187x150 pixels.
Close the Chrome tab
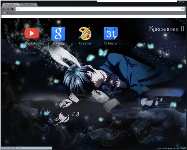click(x=35, y=5)
